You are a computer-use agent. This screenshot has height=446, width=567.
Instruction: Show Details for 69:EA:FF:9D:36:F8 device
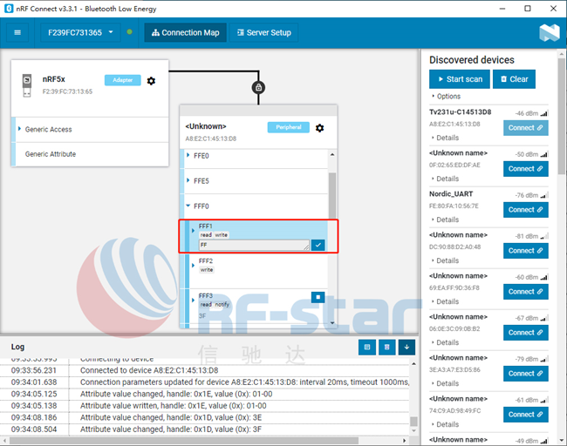pyautogui.click(x=445, y=301)
